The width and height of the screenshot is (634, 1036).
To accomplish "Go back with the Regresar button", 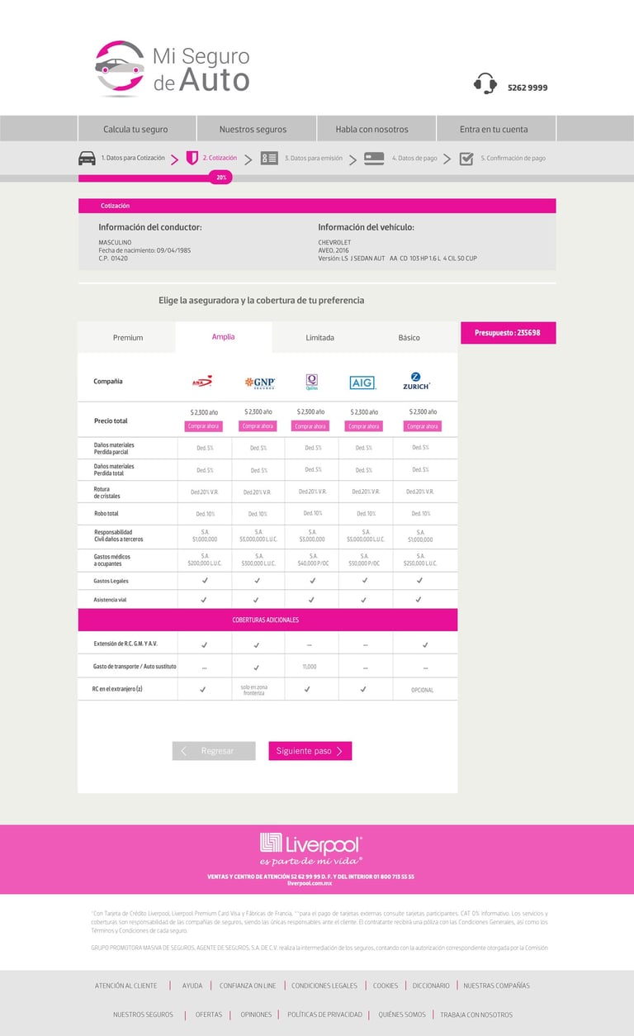I will click(214, 751).
